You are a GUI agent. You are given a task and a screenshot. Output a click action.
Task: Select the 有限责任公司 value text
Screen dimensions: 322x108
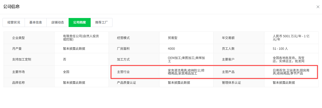point(81,38)
